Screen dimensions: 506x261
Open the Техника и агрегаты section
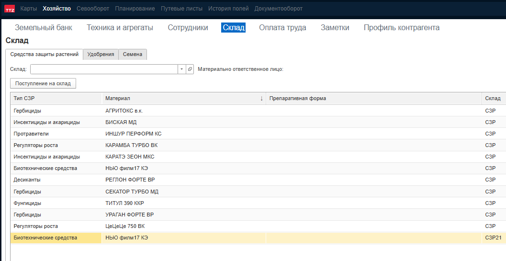[x=120, y=28]
